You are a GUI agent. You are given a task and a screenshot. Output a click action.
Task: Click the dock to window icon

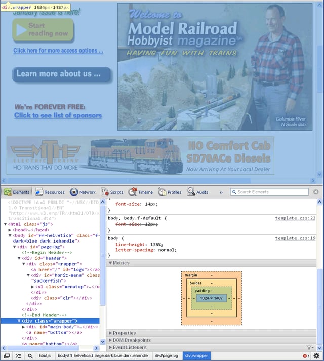(x=7, y=356)
